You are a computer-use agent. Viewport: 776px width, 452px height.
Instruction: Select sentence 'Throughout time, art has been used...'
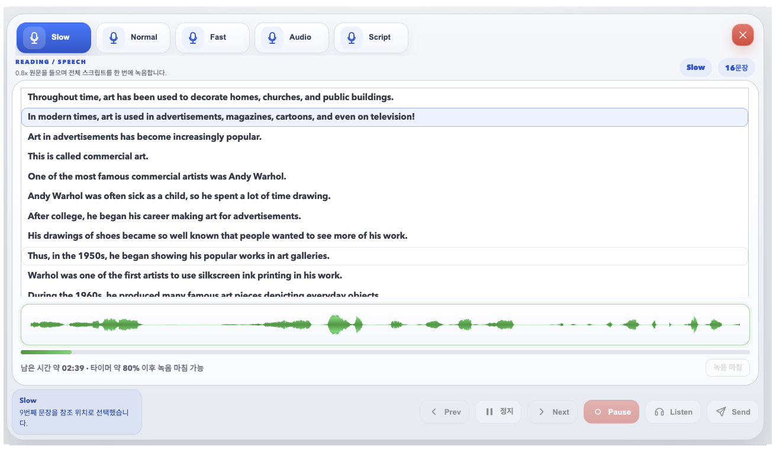(385, 97)
